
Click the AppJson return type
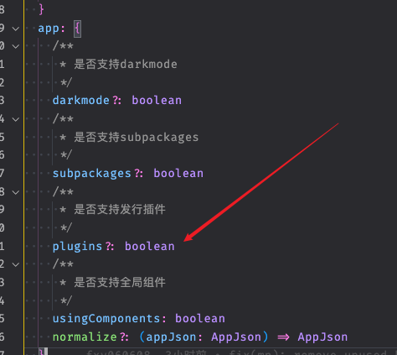(322, 337)
